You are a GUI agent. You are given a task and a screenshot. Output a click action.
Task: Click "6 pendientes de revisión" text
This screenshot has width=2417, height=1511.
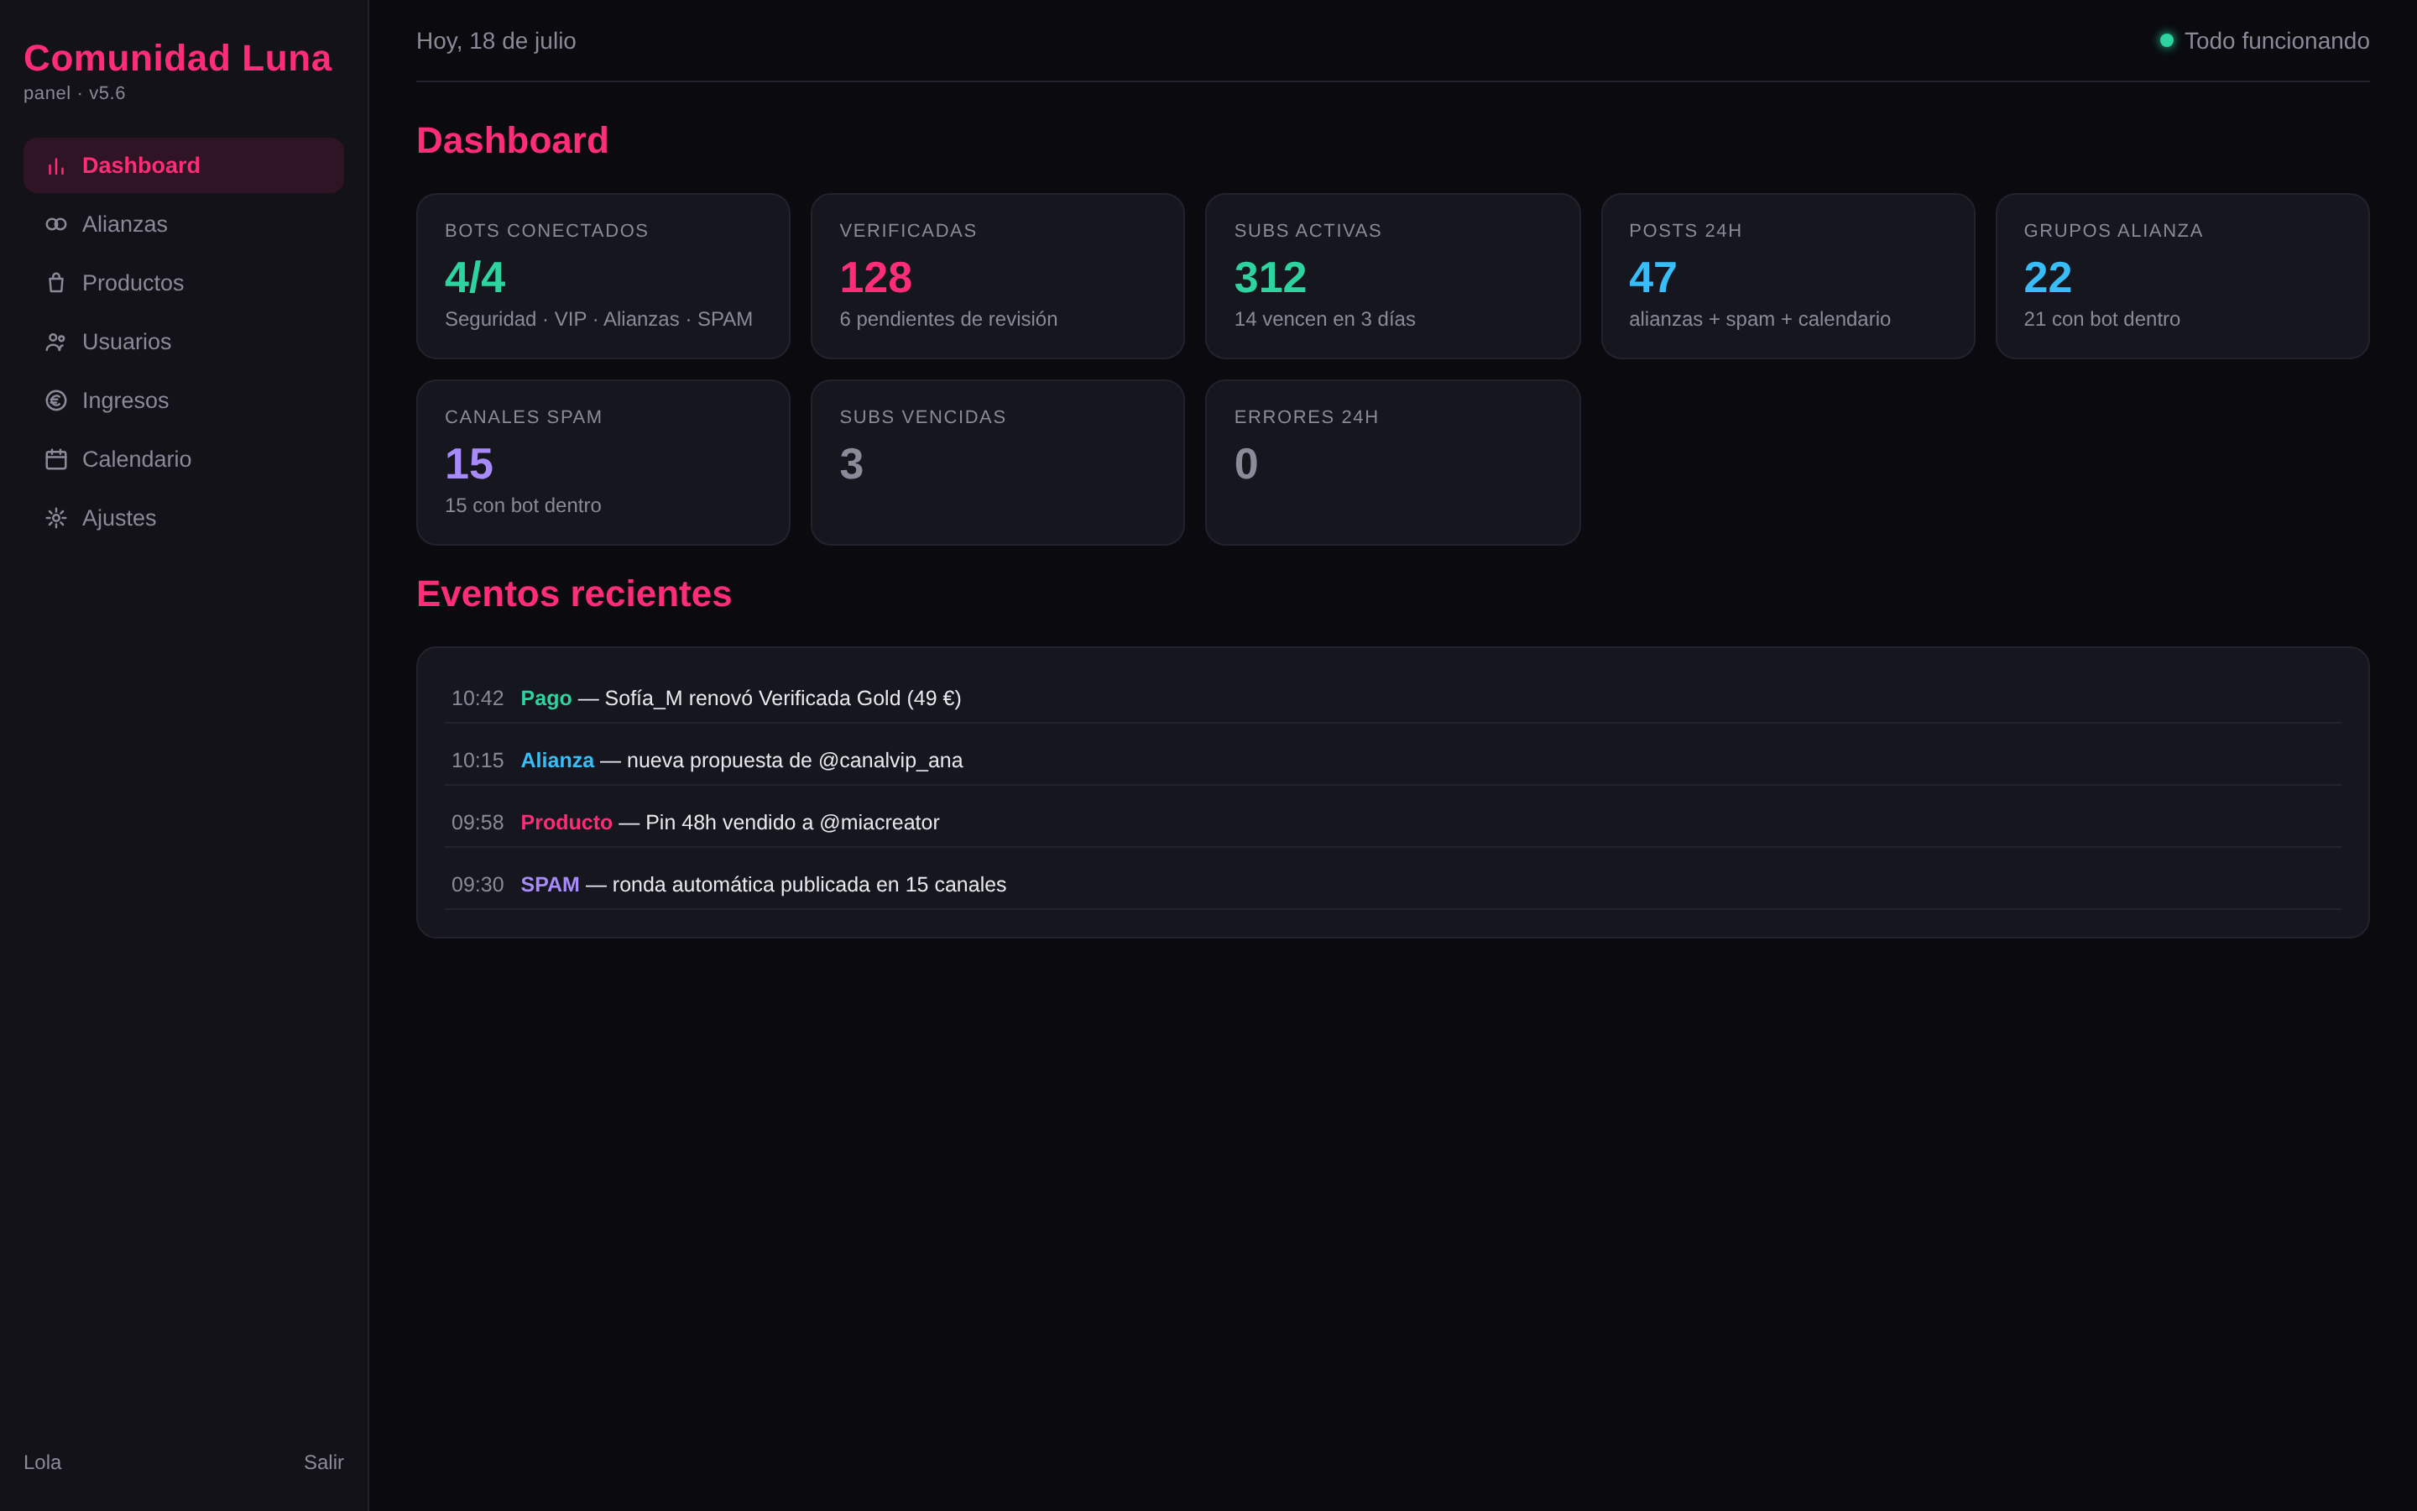[947, 319]
